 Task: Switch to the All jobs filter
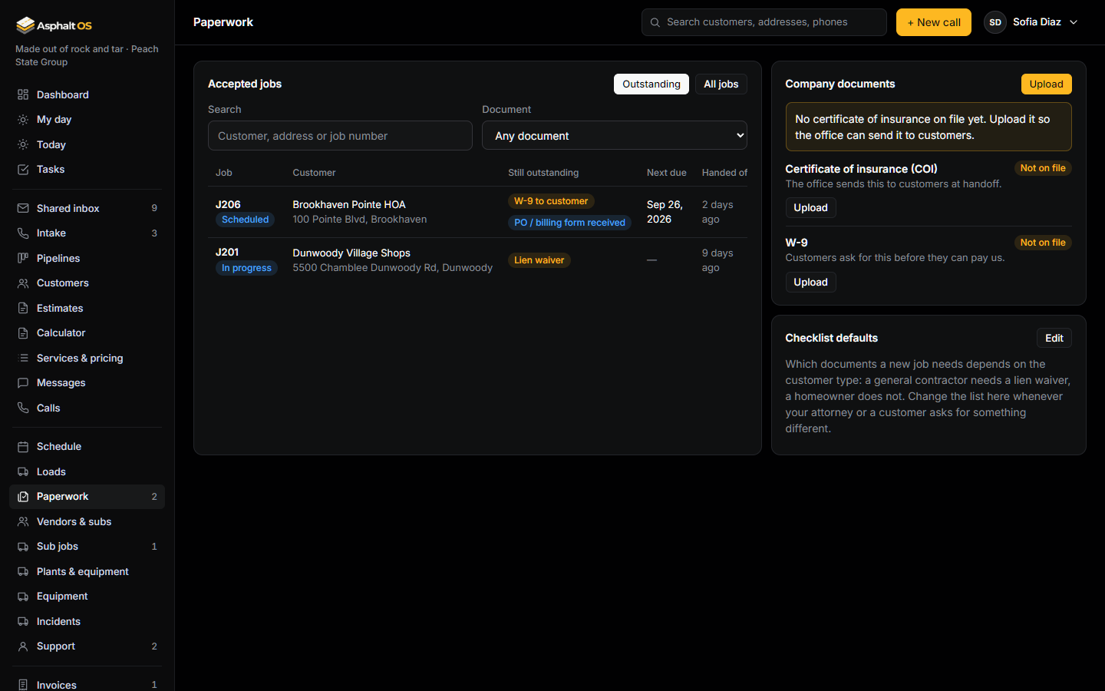pos(721,84)
